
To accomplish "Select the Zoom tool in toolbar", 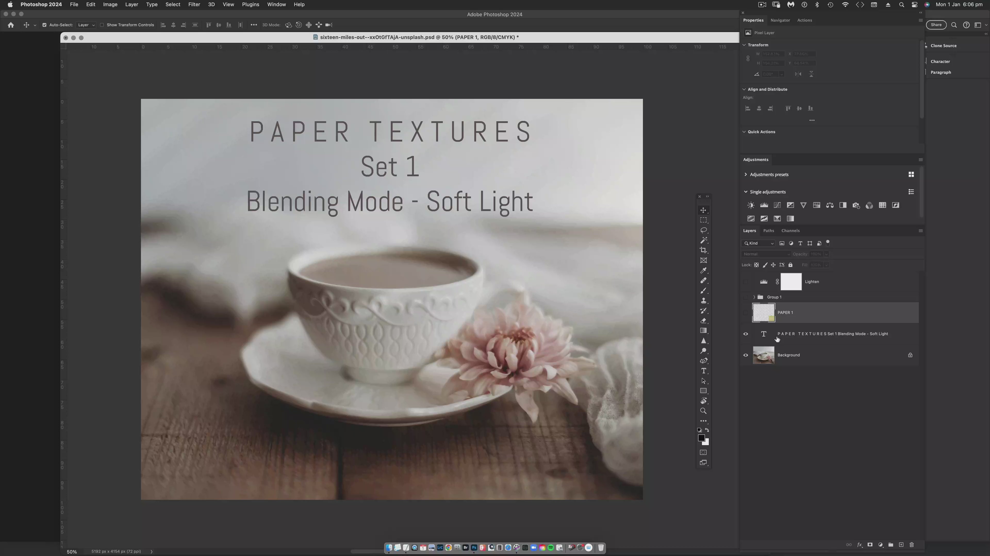I will [x=703, y=411].
